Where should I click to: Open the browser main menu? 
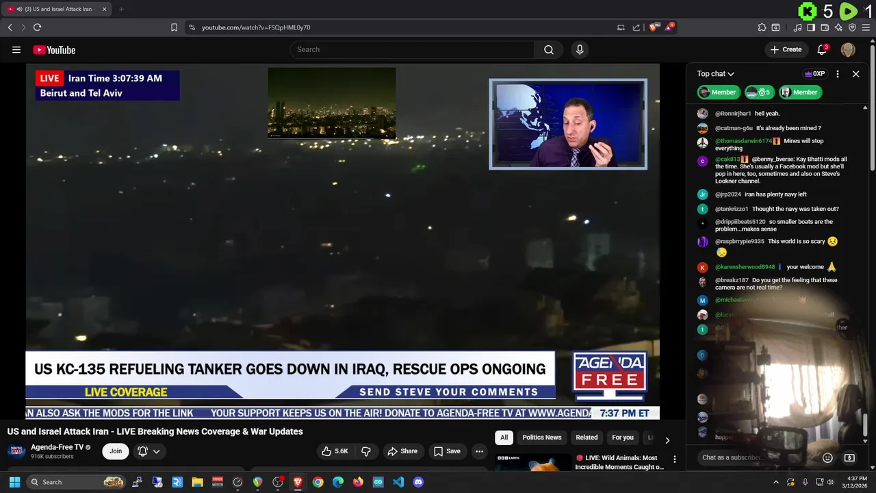tap(866, 27)
